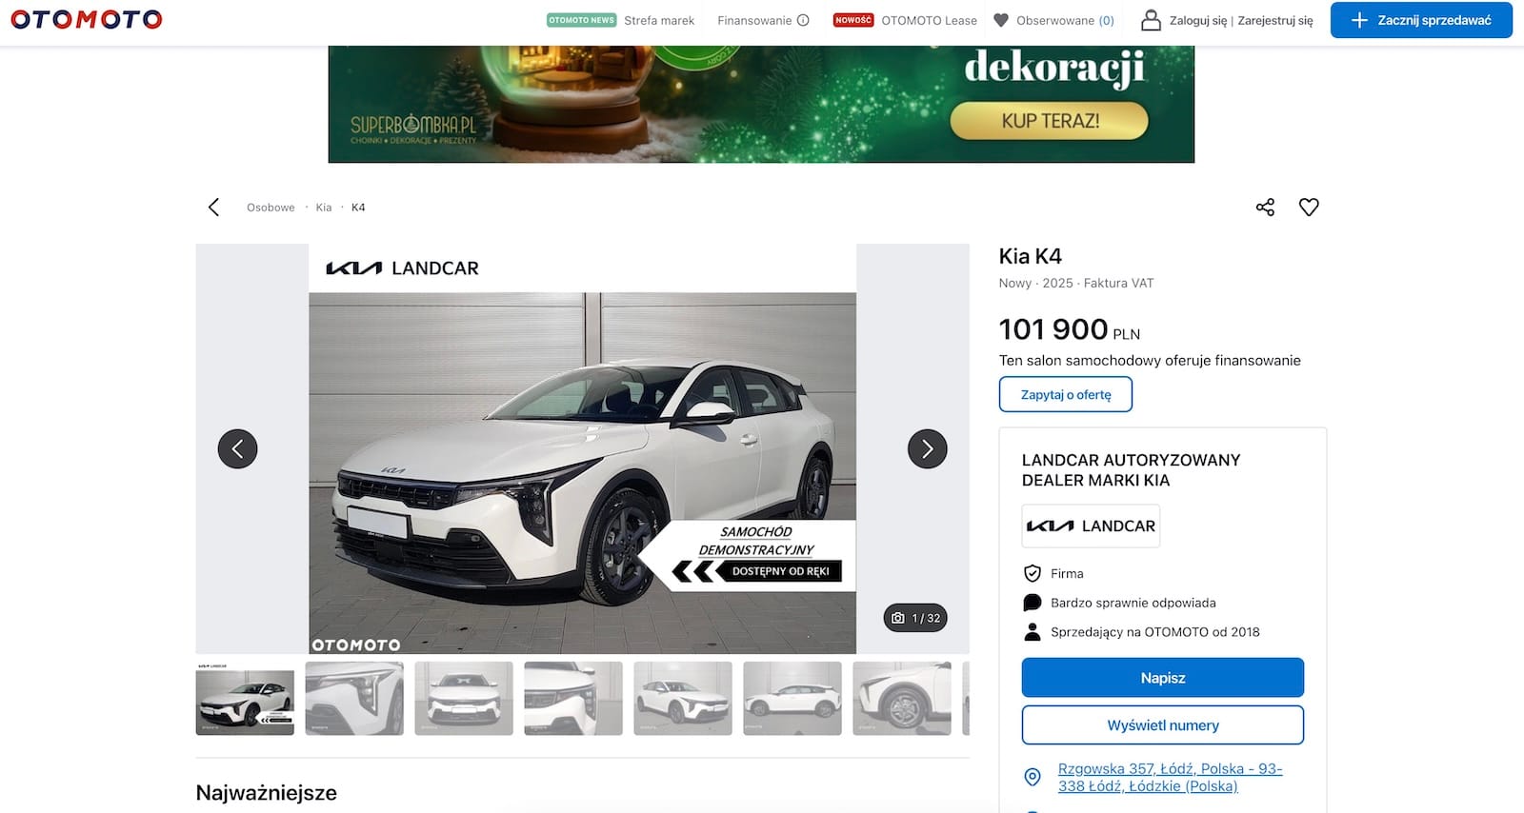The width and height of the screenshot is (1524, 813).
Task: Click the Firma shield icon
Action: point(1032,573)
